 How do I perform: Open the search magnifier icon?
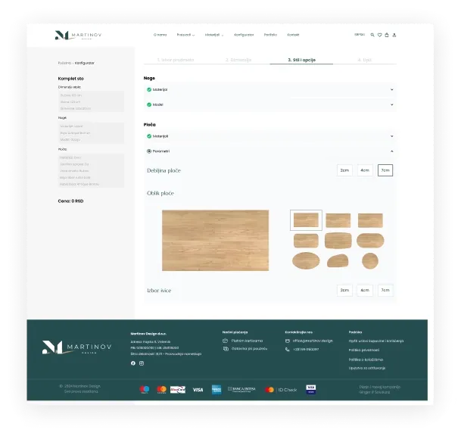coord(372,35)
